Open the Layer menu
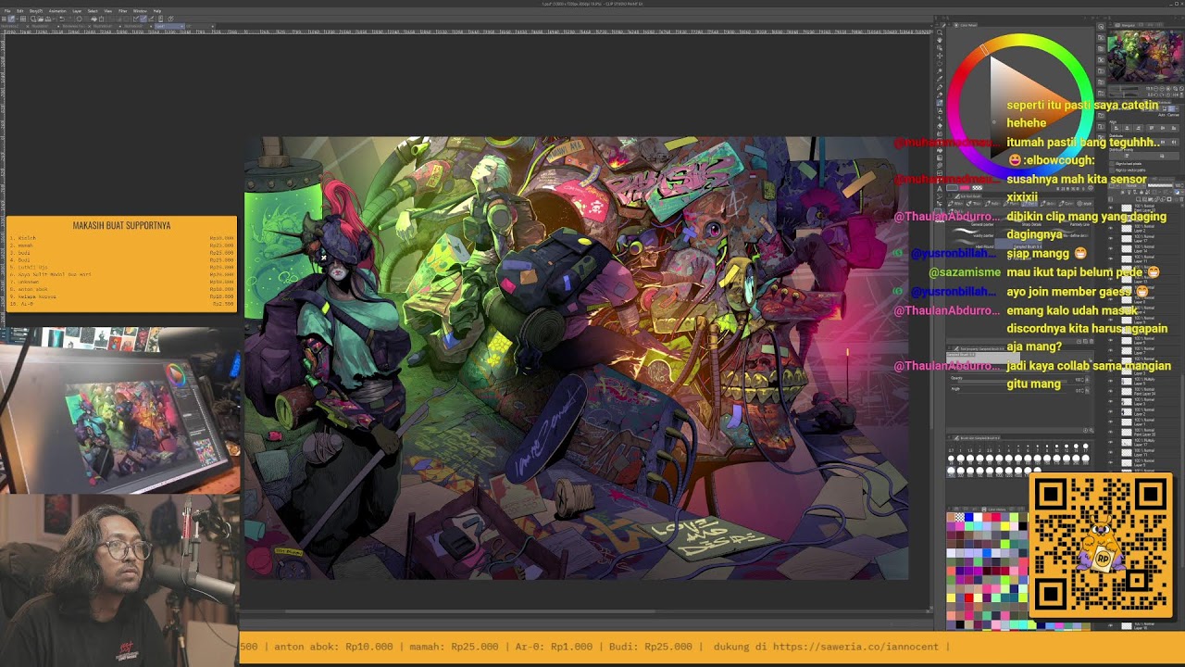This screenshot has height=667, width=1185. [x=78, y=11]
